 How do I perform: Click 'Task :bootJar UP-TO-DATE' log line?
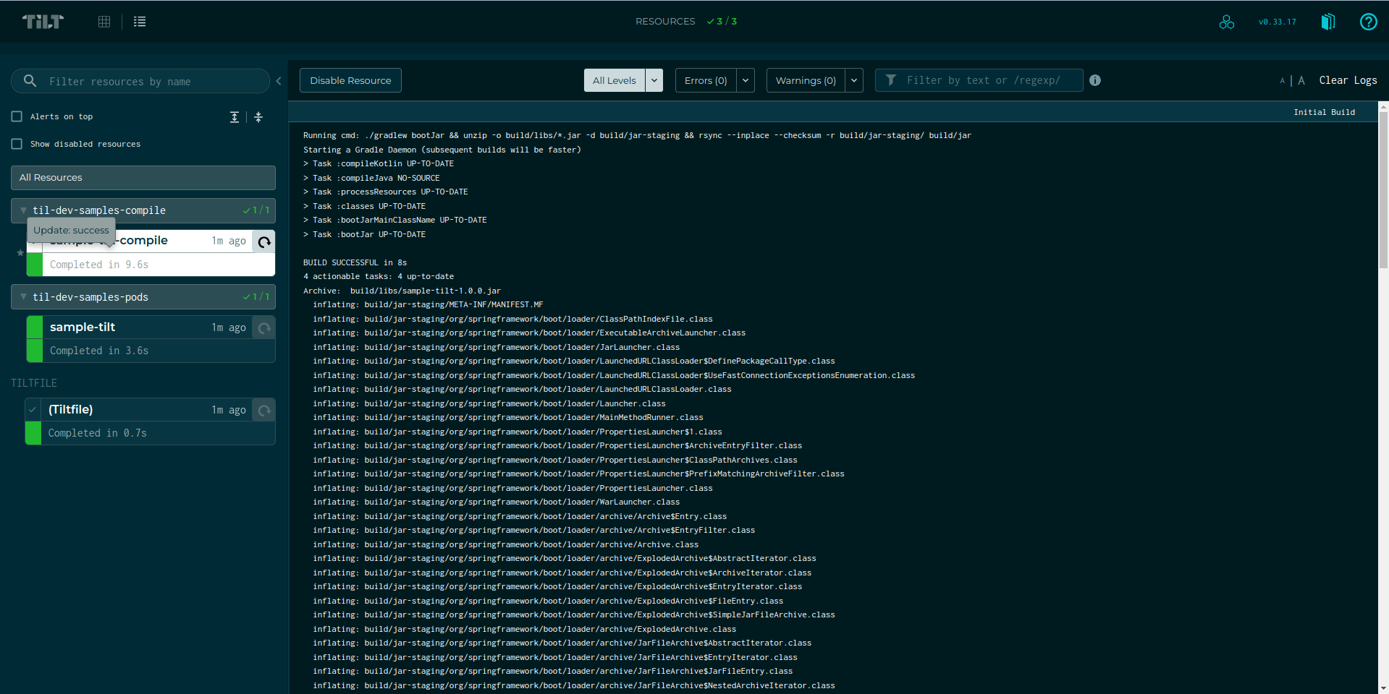(364, 234)
